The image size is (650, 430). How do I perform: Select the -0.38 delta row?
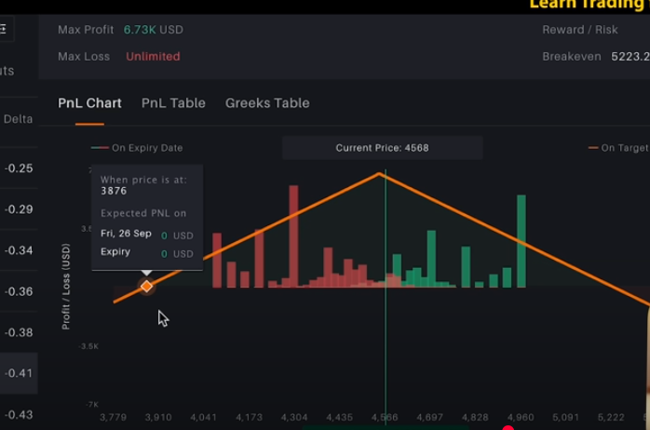[x=19, y=332]
